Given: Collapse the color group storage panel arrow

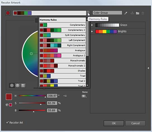Looking at the screenshot, I should [148, 68].
